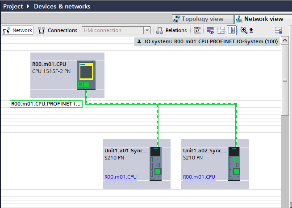Select the R00.m01.CPU device image
Image resolution: width=292 pixels, height=208 pixels.
click(x=87, y=75)
